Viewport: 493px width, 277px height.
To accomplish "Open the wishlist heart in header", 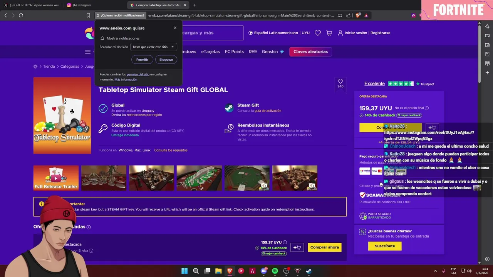I will pyautogui.click(x=318, y=33).
